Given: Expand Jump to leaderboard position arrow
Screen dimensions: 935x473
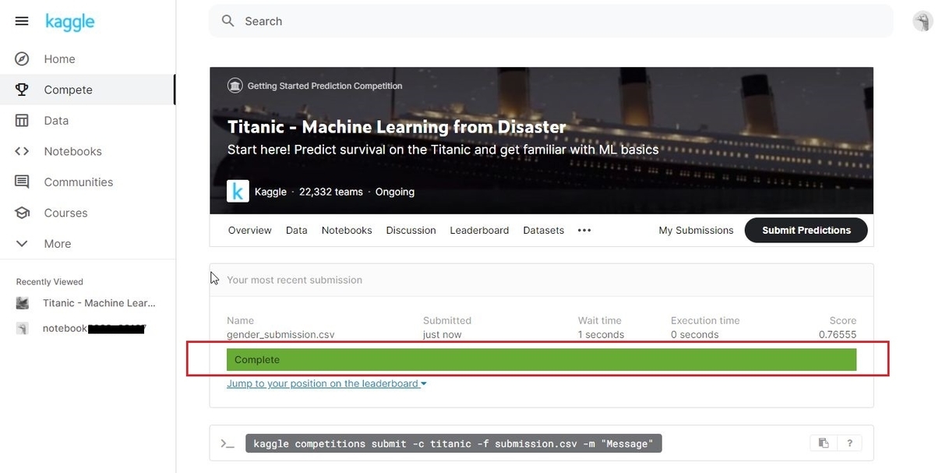Looking at the screenshot, I should 424,384.
